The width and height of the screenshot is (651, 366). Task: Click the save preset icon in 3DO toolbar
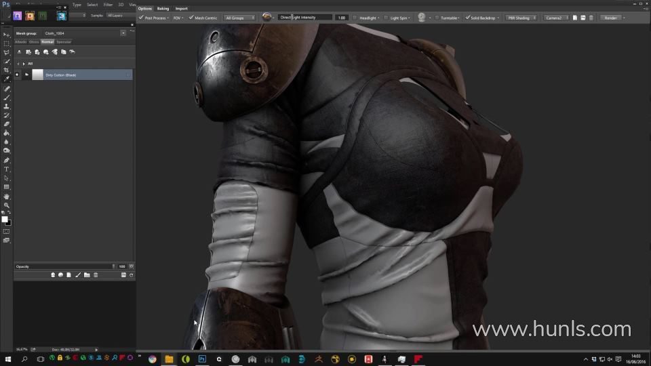[x=583, y=18]
